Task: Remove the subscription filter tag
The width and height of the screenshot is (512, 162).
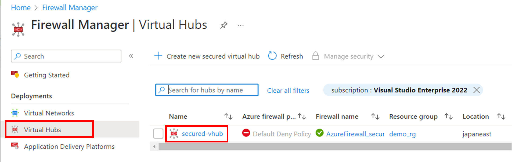Action: tap(477, 90)
